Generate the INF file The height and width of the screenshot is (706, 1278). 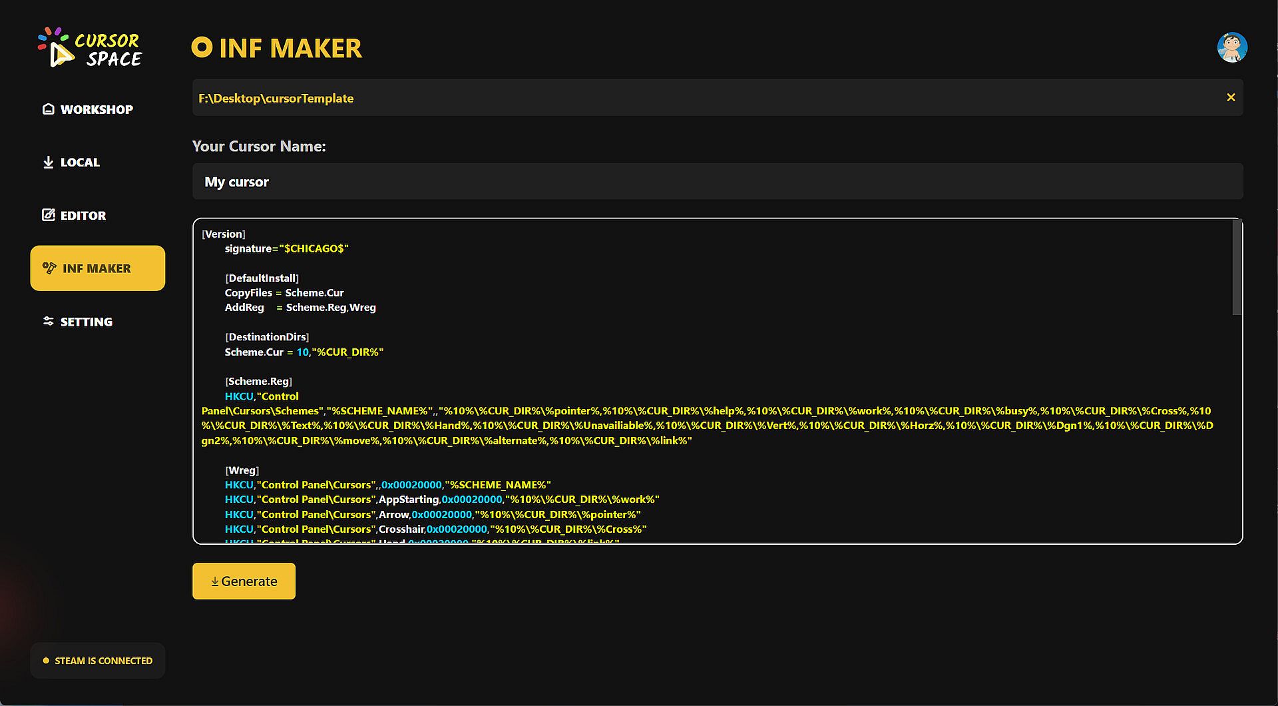click(x=244, y=581)
